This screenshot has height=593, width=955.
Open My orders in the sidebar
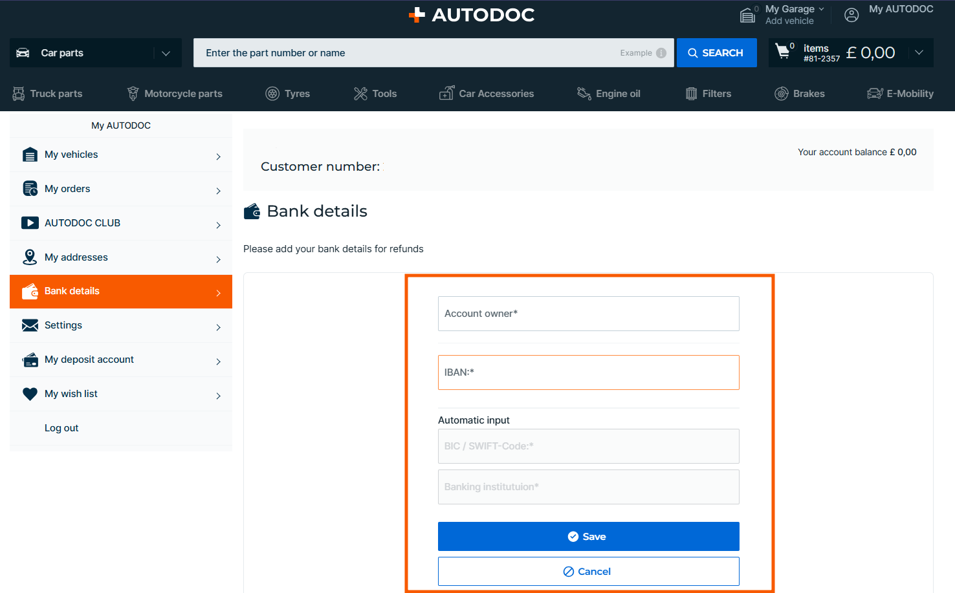(x=67, y=189)
